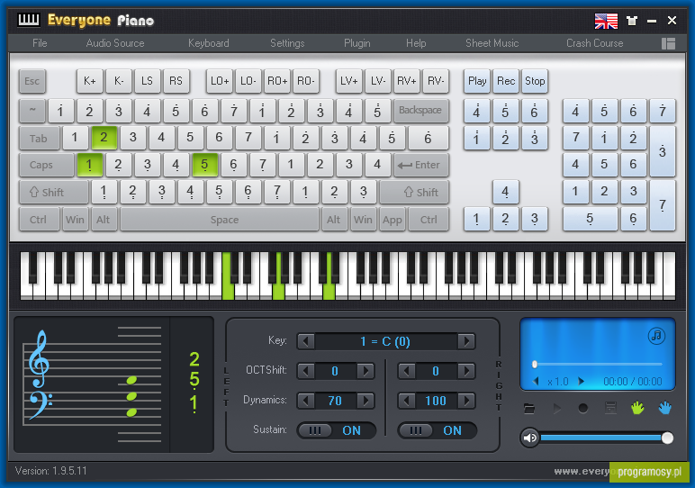The height and width of the screenshot is (488, 695).
Task: Start playback with the triangle play icon
Action: click(557, 408)
